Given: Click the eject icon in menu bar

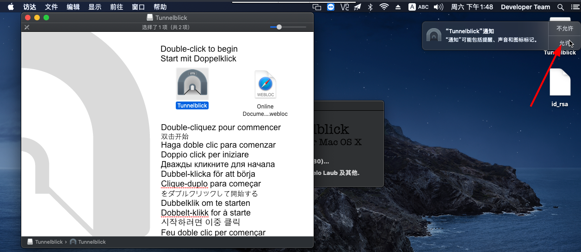Looking at the screenshot, I should 398,7.
